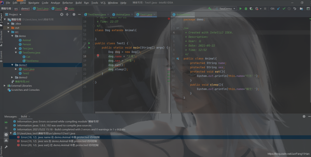311x157 pixels.
Task: Switch to the TestDemo.java editor tab
Action: click(96, 14)
